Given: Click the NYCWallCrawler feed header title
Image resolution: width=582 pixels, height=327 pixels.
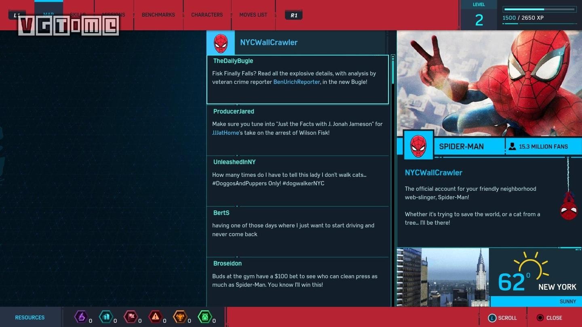Looking at the screenshot, I should pyautogui.click(x=269, y=42).
